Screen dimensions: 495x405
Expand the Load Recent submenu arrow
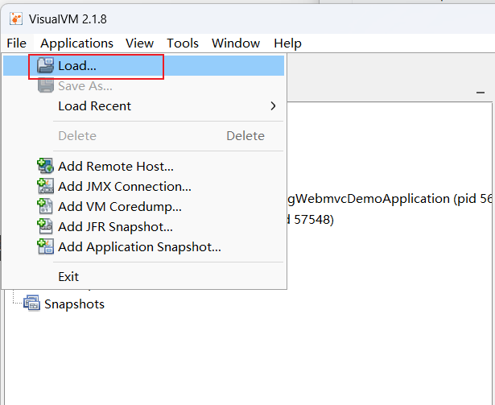coord(273,106)
